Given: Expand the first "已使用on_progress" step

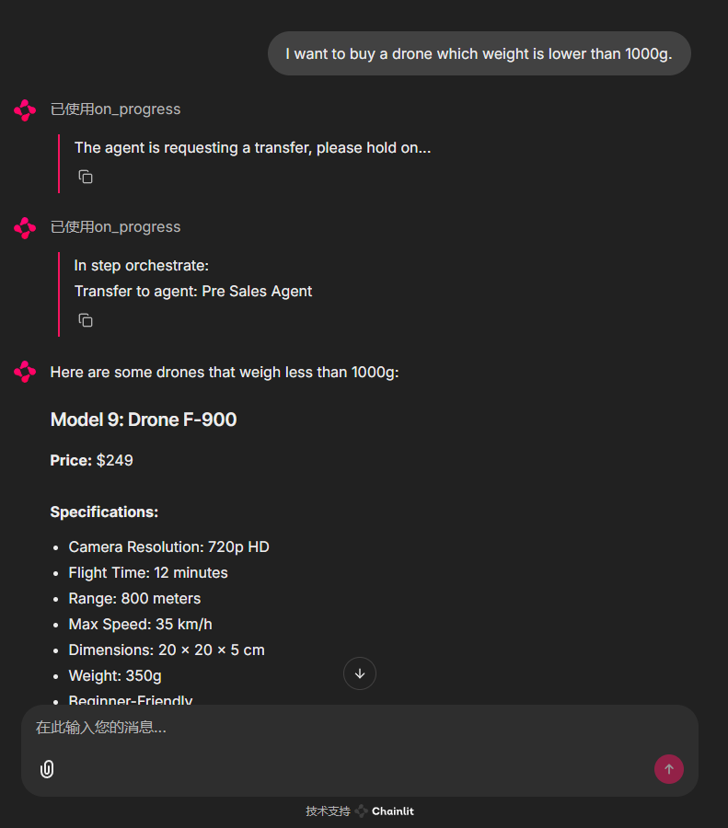Looking at the screenshot, I should coord(115,109).
